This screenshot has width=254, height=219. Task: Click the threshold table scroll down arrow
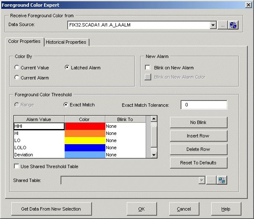154,155
